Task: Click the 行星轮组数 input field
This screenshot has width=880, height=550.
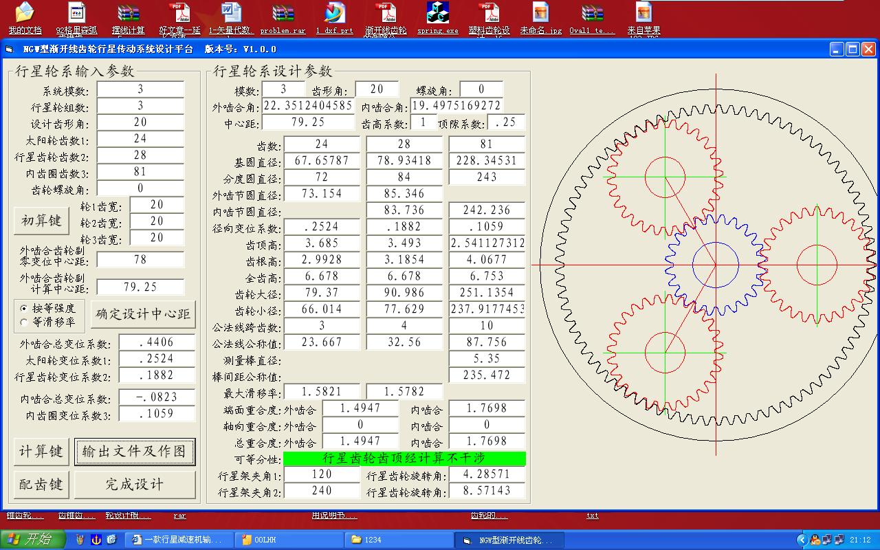Action: 140,106
